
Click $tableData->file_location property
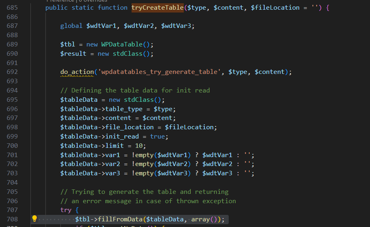[107, 127]
